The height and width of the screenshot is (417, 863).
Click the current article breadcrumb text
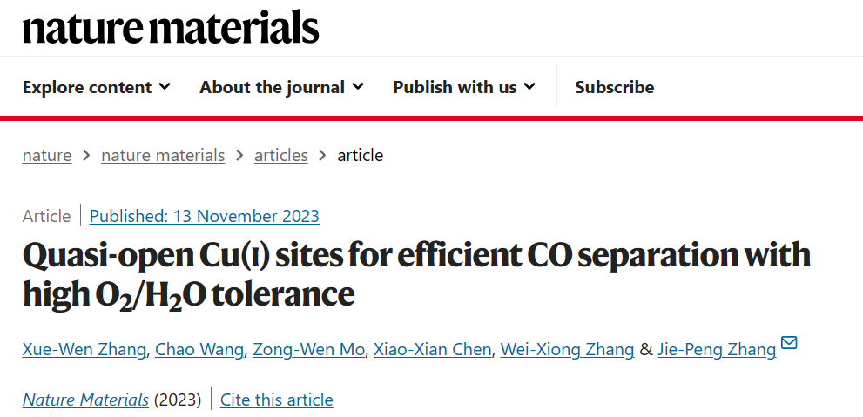pos(360,156)
